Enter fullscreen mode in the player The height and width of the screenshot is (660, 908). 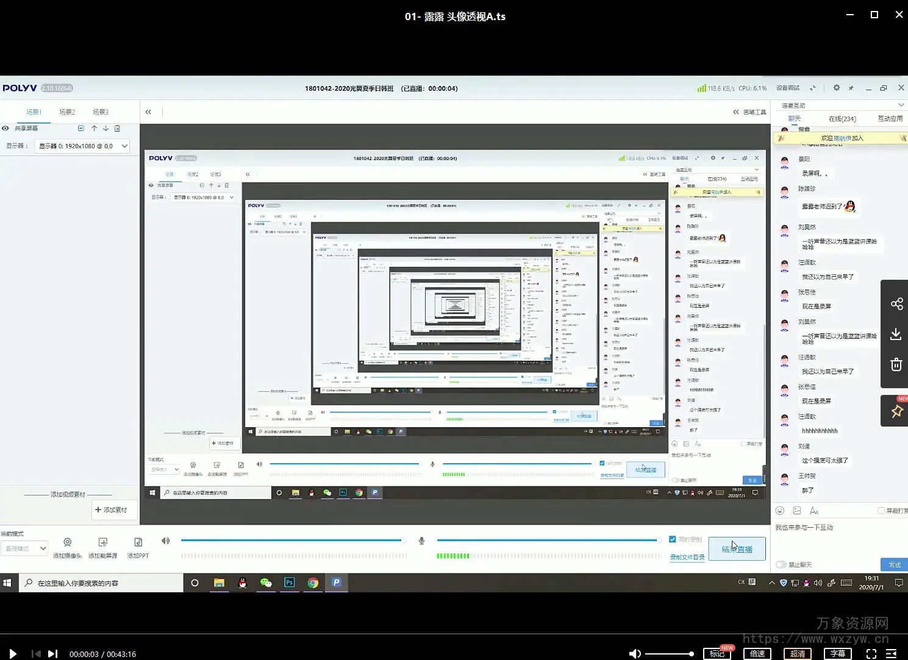[x=871, y=654]
